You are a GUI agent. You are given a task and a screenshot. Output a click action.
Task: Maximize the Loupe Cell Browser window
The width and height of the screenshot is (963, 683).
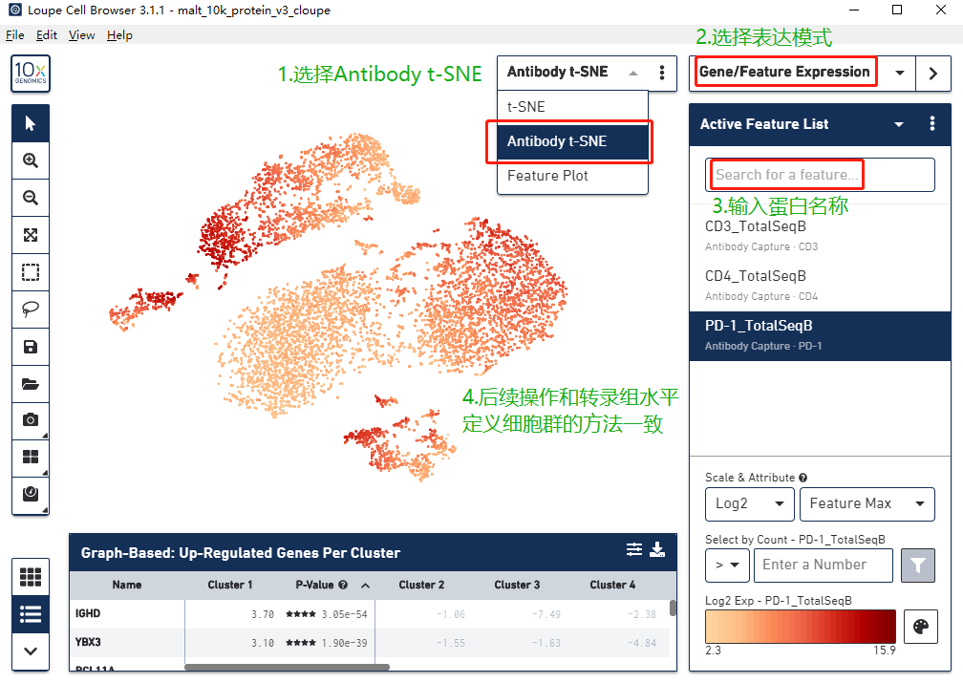897,10
